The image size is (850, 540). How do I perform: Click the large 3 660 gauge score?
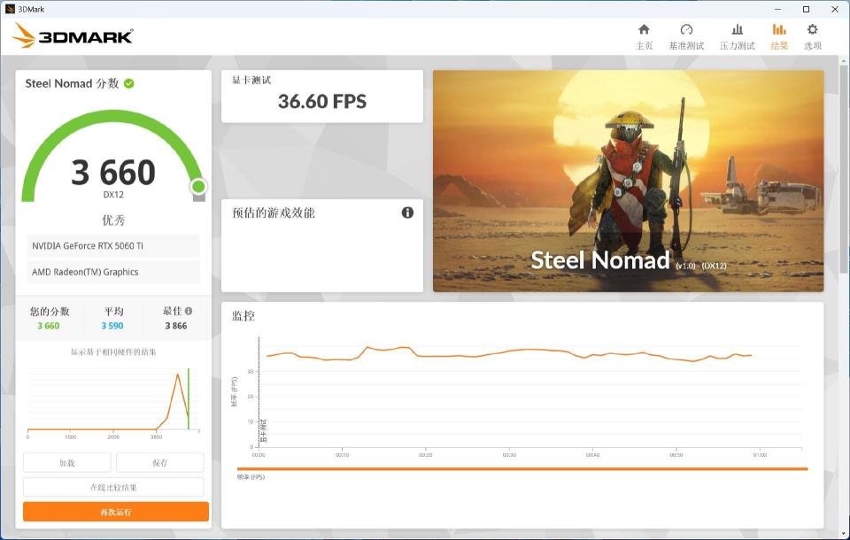113,173
